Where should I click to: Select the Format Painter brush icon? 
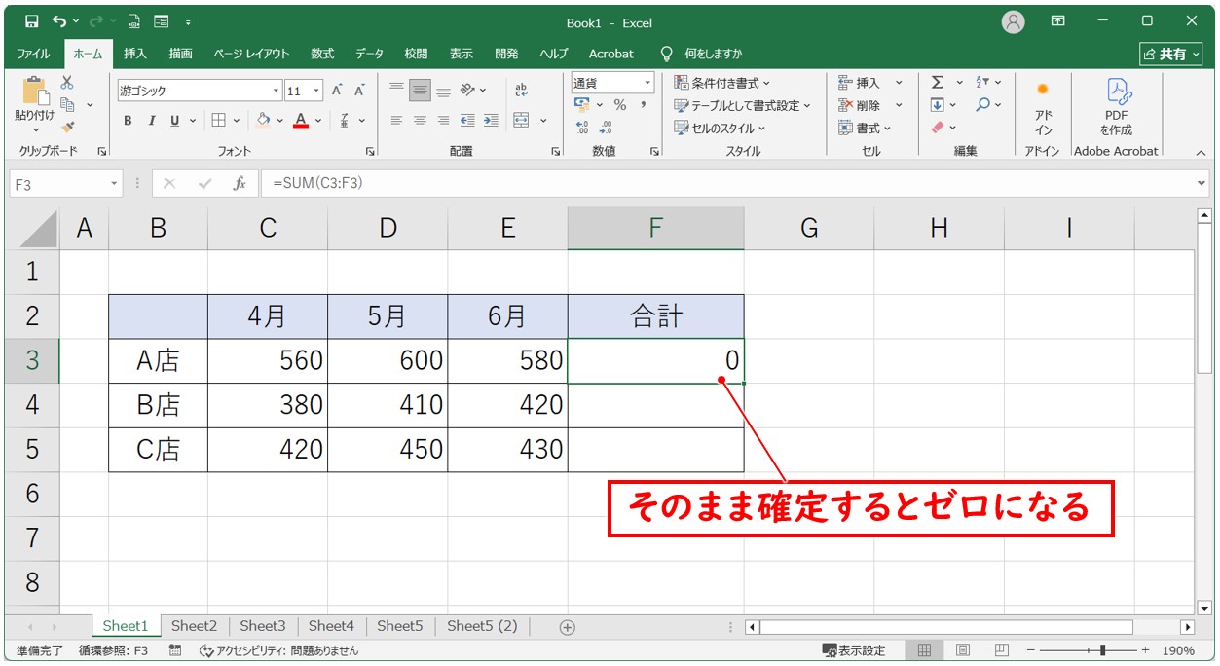click(x=67, y=127)
